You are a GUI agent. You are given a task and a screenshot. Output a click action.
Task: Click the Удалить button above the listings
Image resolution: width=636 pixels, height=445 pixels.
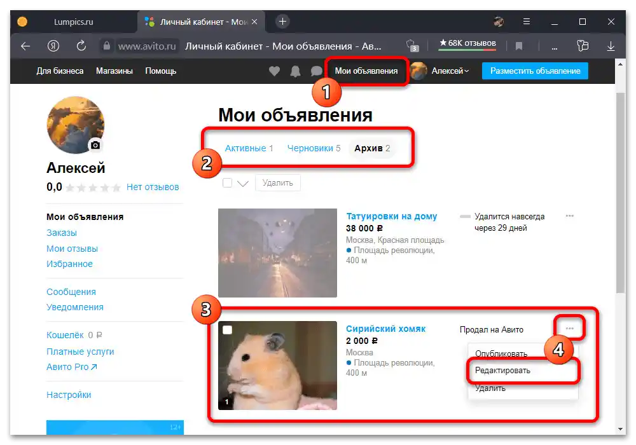pyautogui.click(x=277, y=183)
